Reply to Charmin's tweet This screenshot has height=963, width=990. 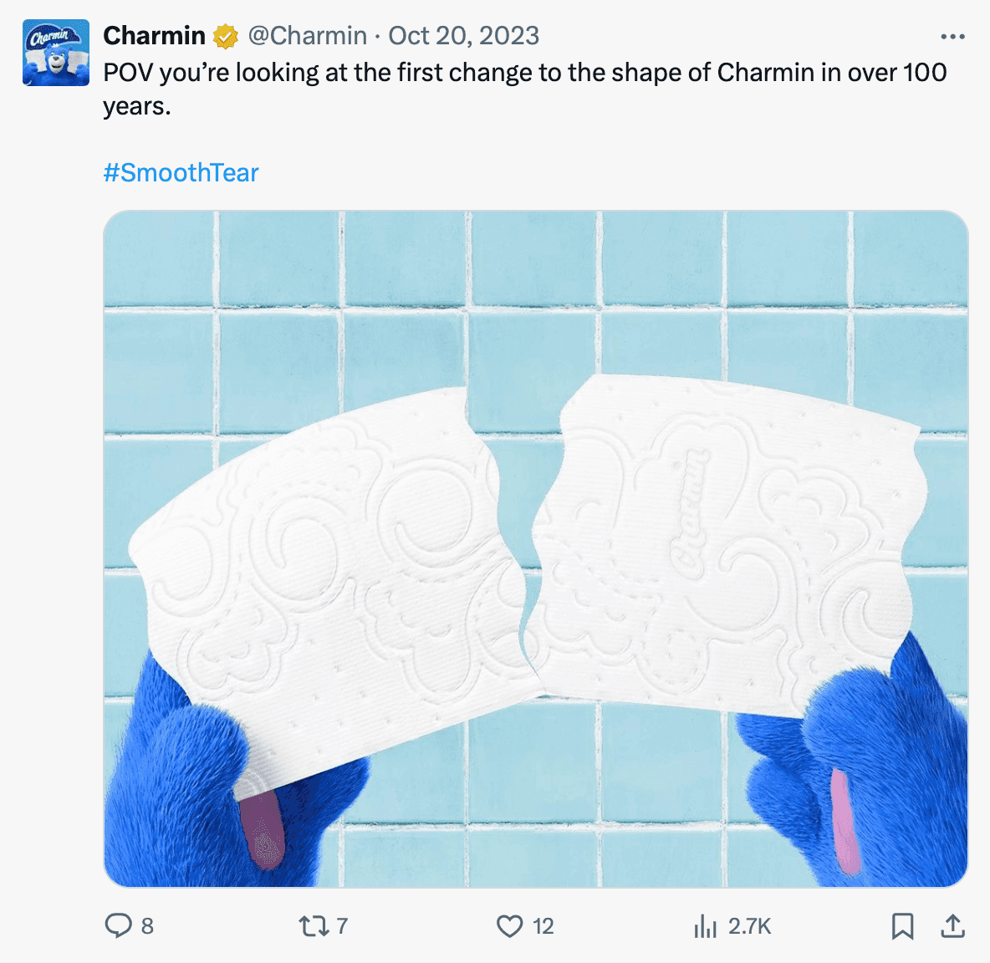click(120, 926)
